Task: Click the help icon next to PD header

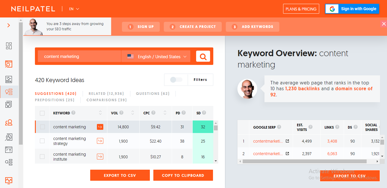Action: point(184,113)
